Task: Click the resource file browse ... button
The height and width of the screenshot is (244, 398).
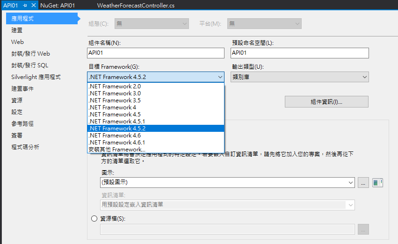Action: click(x=363, y=230)
